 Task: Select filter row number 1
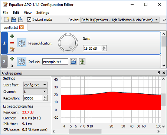pyautogui.click(x=4, y=43)
